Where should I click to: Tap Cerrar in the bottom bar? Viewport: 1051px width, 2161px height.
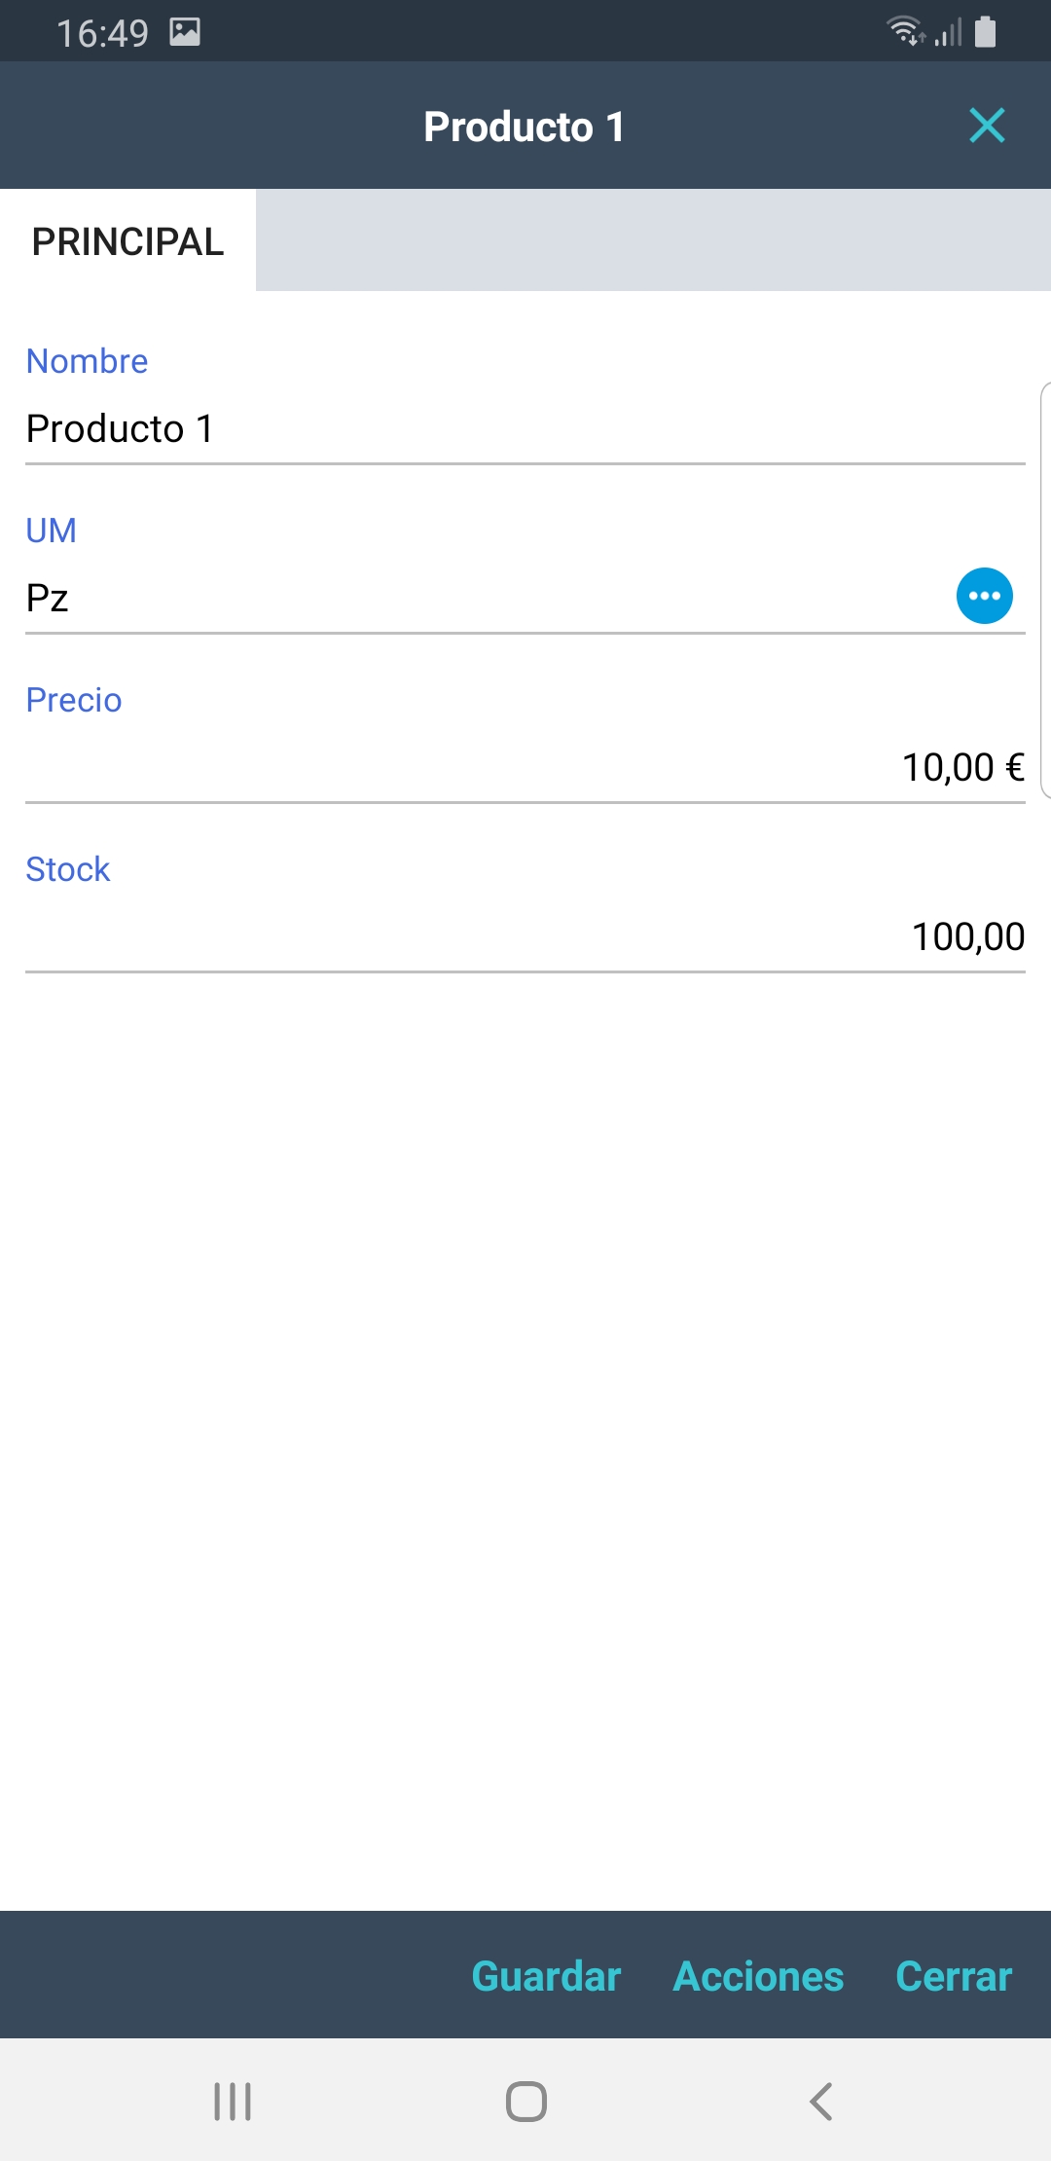[x=954, y=1976]
